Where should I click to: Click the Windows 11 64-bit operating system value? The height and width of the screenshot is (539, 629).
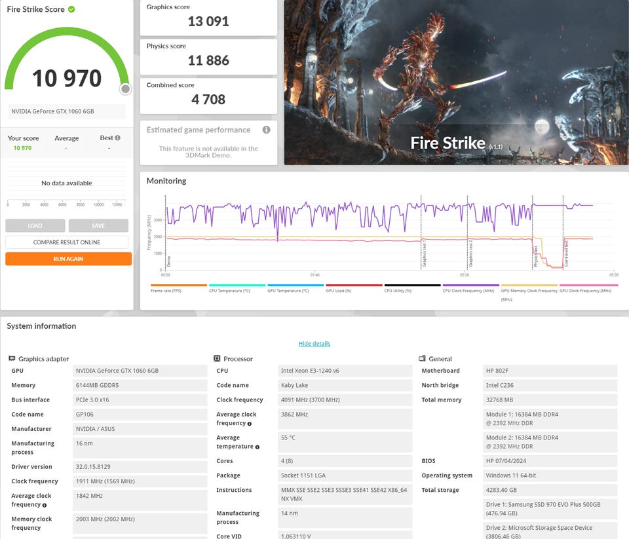point(550,475)
